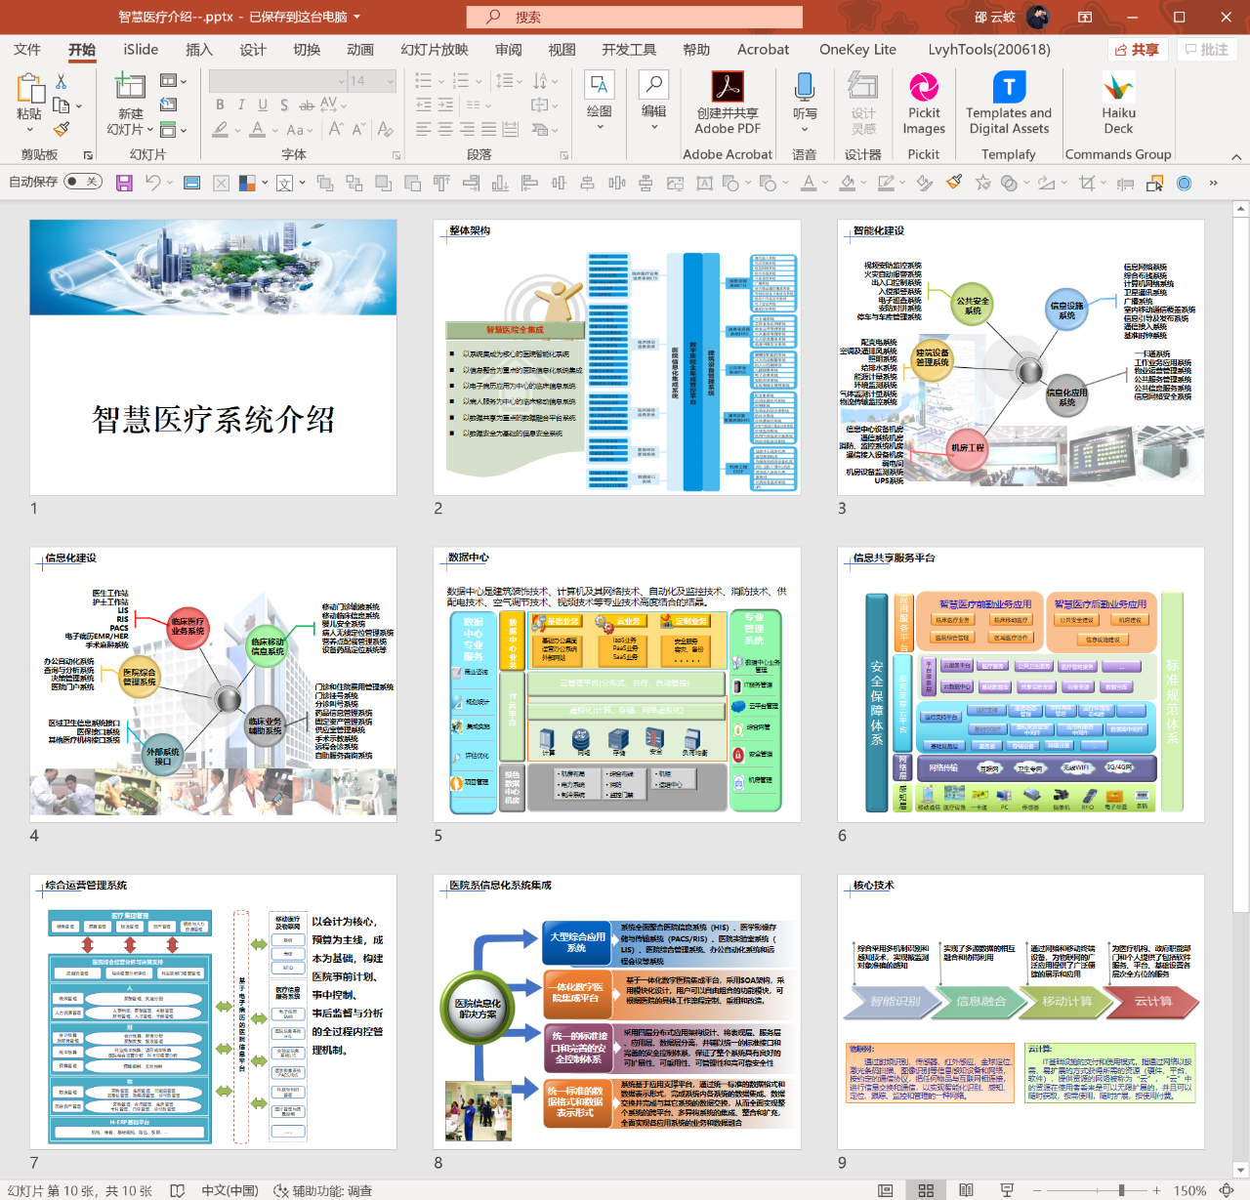Screen dimensions: 1250x1200
Task: Open the 文件 (File) menu
Action: click(x=27, y=49)
